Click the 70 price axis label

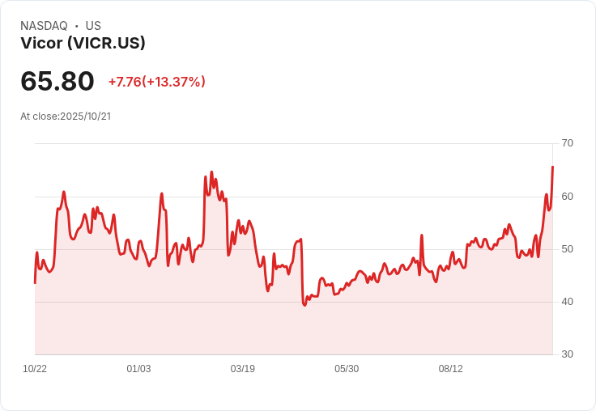click(x=567, y=143)
